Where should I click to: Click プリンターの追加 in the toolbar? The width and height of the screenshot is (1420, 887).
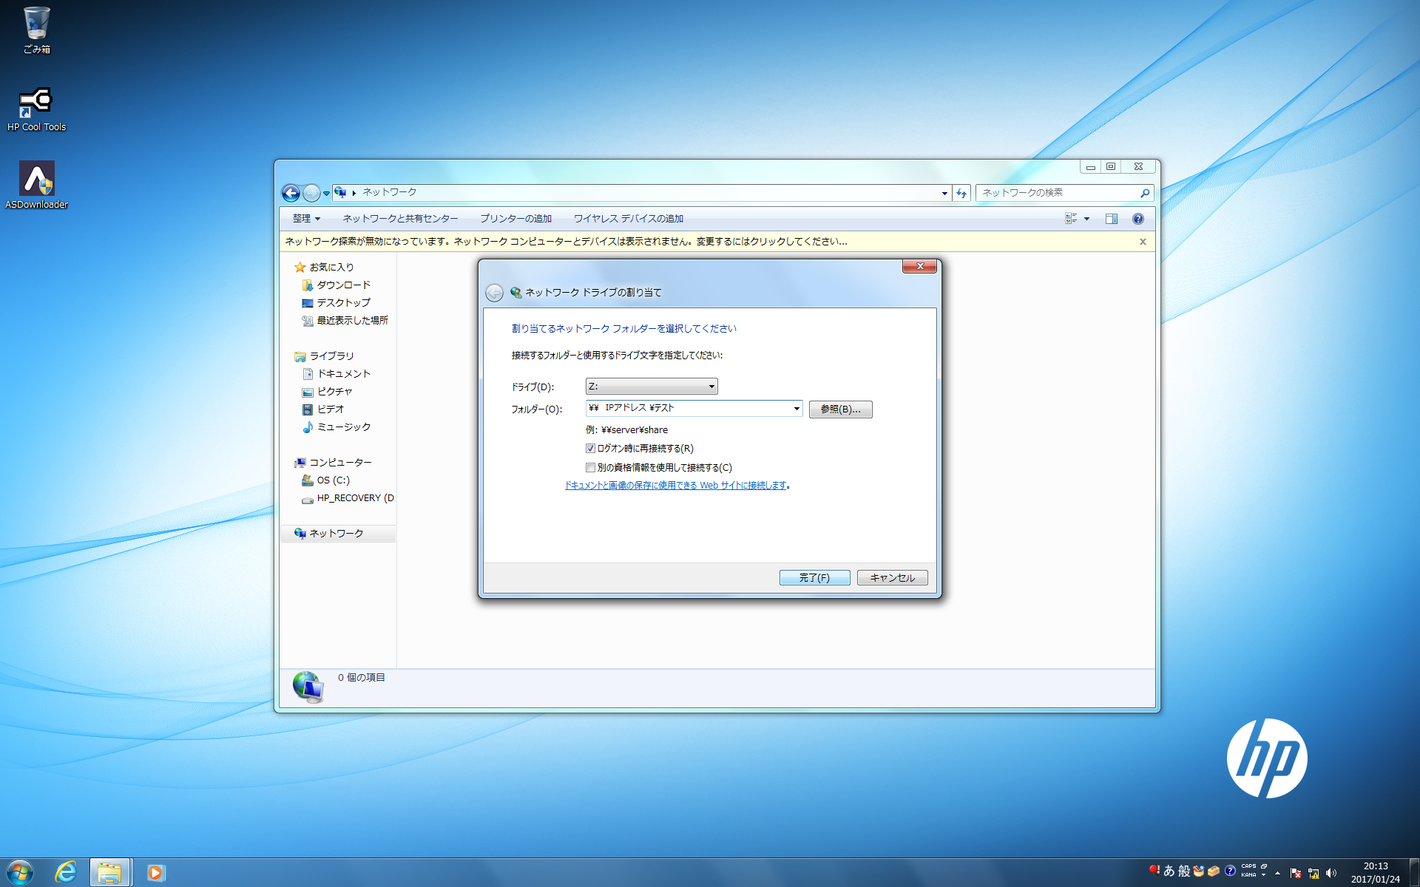pyautogui.click(x=515, y=219)
